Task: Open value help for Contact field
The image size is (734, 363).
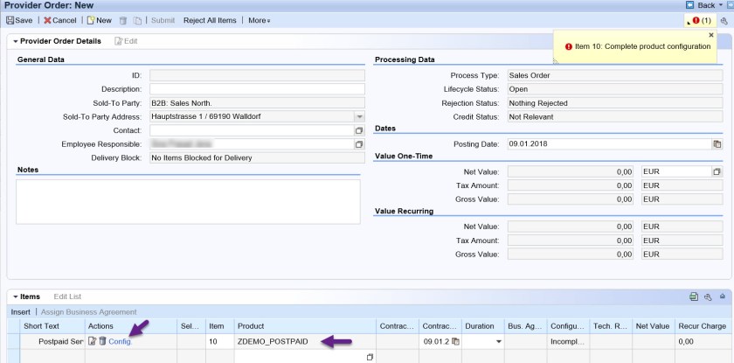Action: 358,130
